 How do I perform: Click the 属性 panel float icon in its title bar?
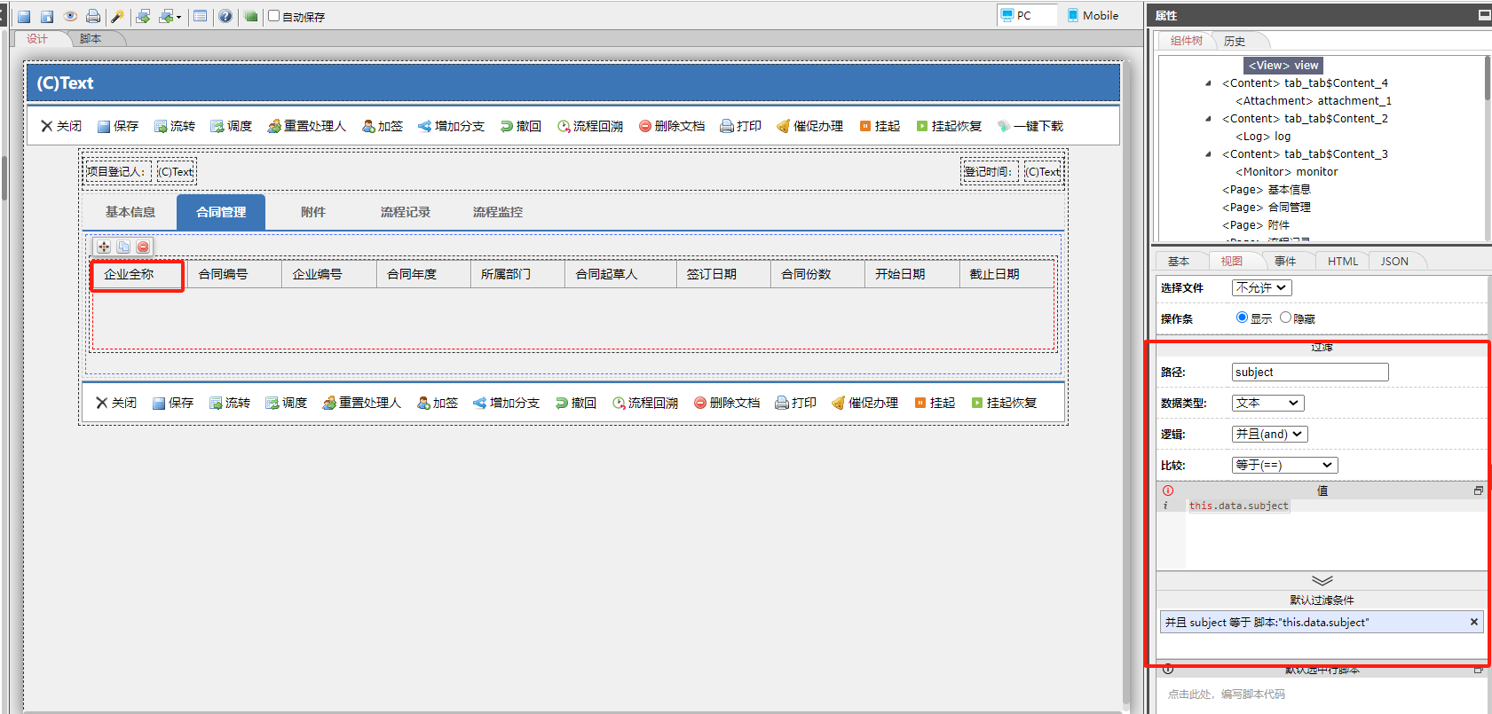1484,15
